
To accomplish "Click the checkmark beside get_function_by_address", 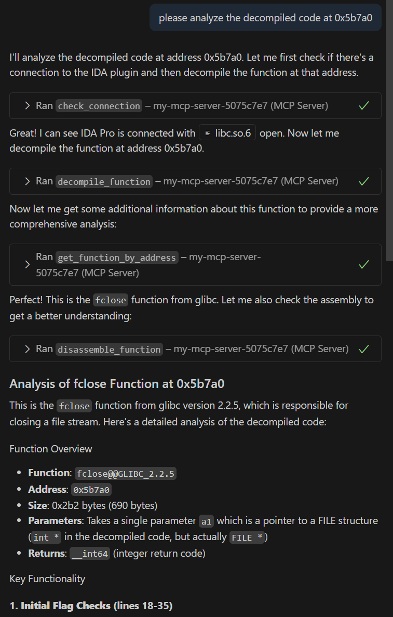I will [363, 264].
